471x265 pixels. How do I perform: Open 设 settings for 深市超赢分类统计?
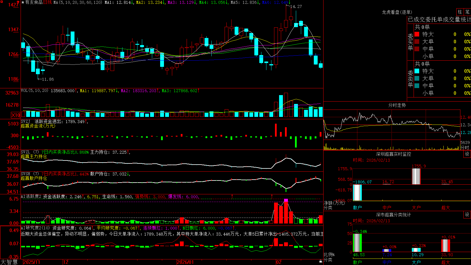point(467,215)
